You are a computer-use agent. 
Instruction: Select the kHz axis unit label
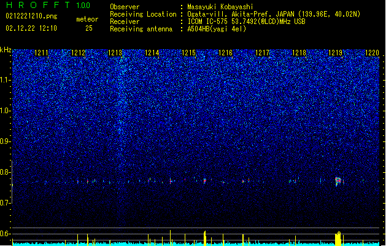point(6,50)
